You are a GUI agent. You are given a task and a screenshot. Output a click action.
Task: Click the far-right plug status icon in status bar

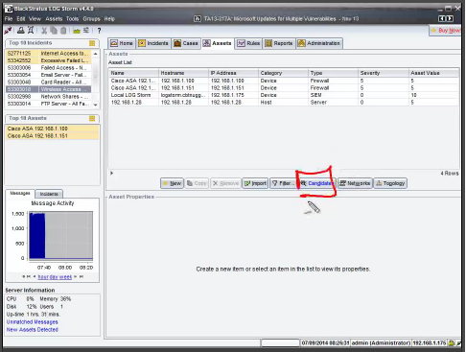[x=458, y=343]
